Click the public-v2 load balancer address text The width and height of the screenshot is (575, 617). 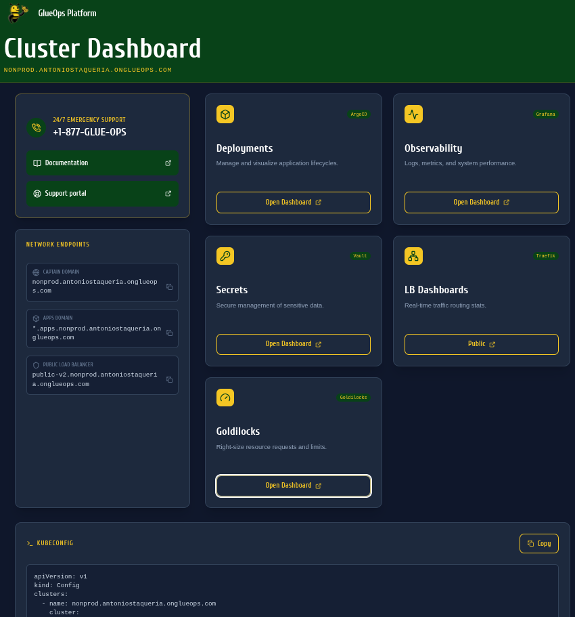(x=95, y=379)
